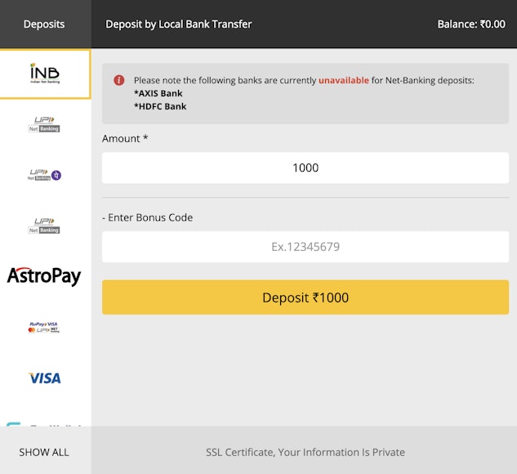Choose UPI Net Banking option directly below INB
The width and height of the screenshot is (517, 474).
(x=45, y=124)
